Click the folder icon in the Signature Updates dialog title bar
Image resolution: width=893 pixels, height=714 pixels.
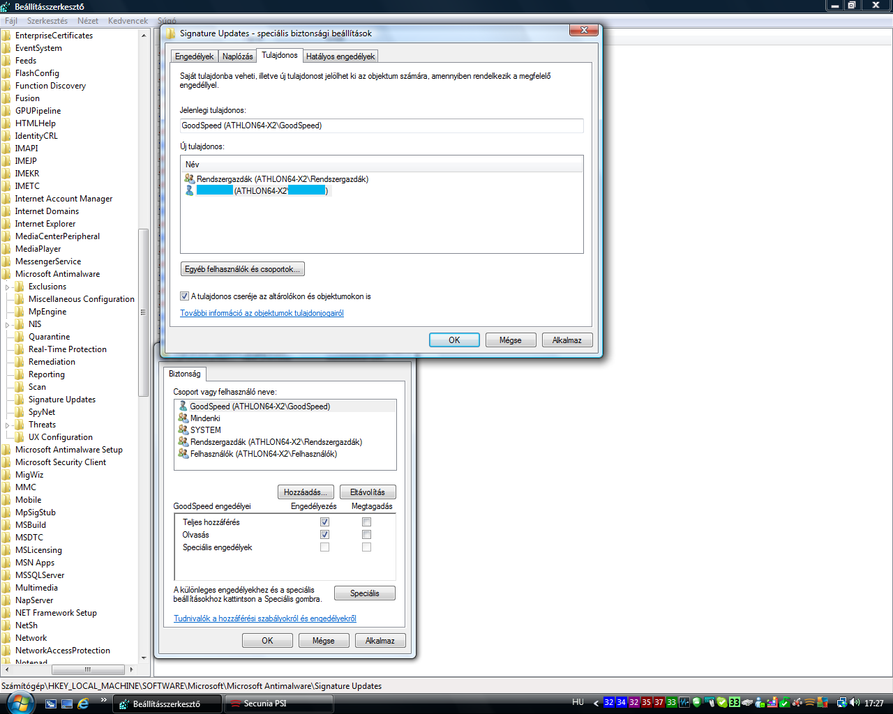click(171, 33)
